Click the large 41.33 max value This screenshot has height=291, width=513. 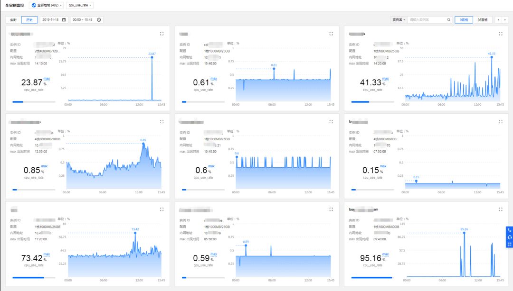pyautogui.click(x=370, y=82)
